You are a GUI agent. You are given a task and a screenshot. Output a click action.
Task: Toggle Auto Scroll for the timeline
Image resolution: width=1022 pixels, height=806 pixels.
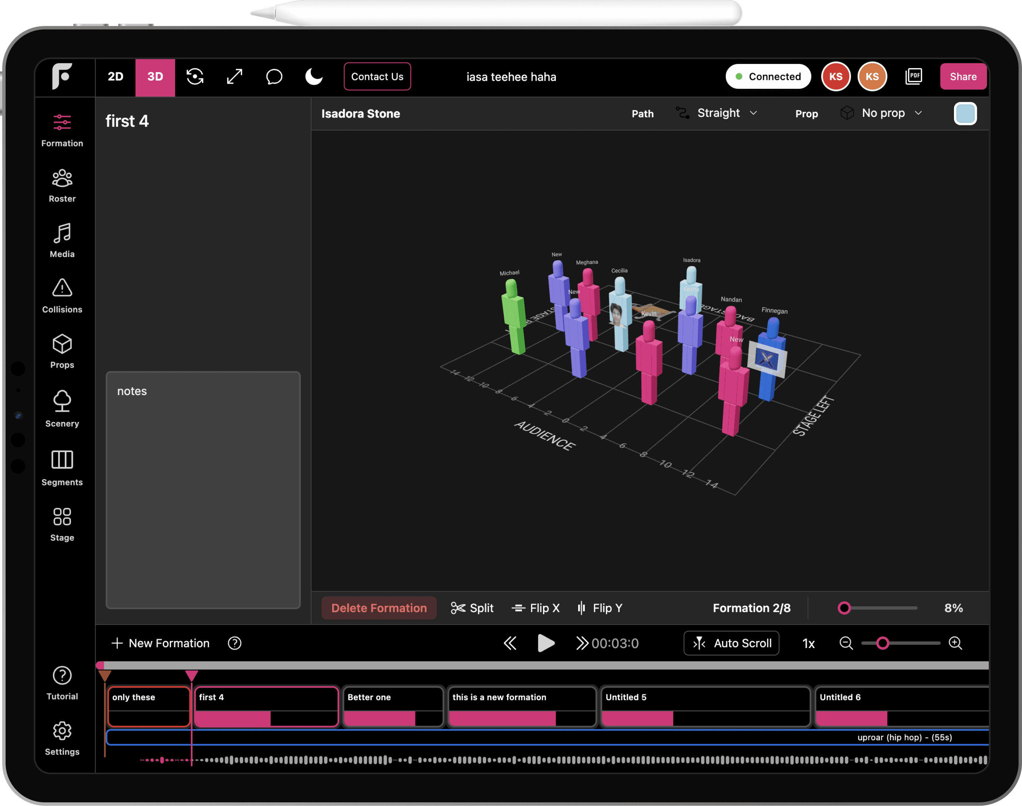(731, 643)
